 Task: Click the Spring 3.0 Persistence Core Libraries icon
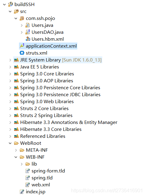pyautogui.click(x=16, y=88)
